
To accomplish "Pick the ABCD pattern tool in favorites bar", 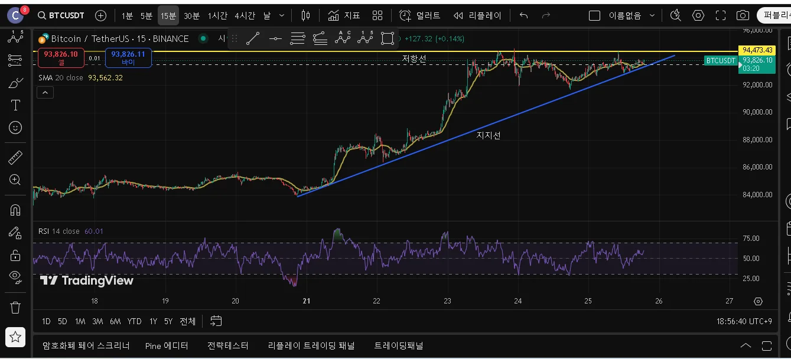I will coord(343,39).
